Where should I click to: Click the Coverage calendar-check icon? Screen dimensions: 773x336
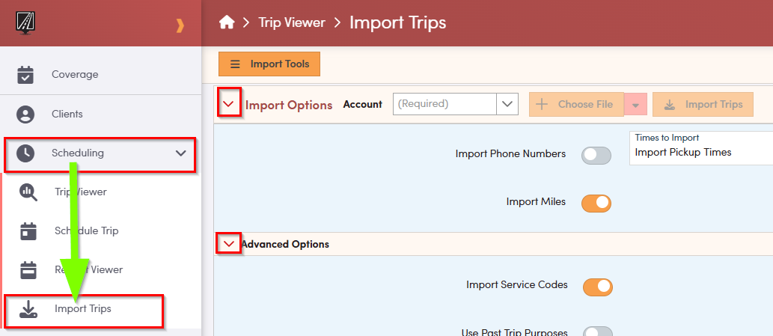point(26,75)
